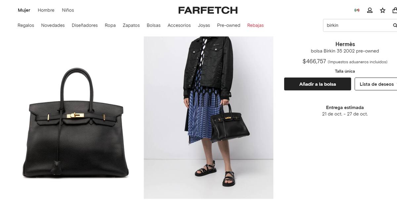Viewport: 397px width, 200px height.
Task: Open the wishlist star icon
Action: (383, 10)
